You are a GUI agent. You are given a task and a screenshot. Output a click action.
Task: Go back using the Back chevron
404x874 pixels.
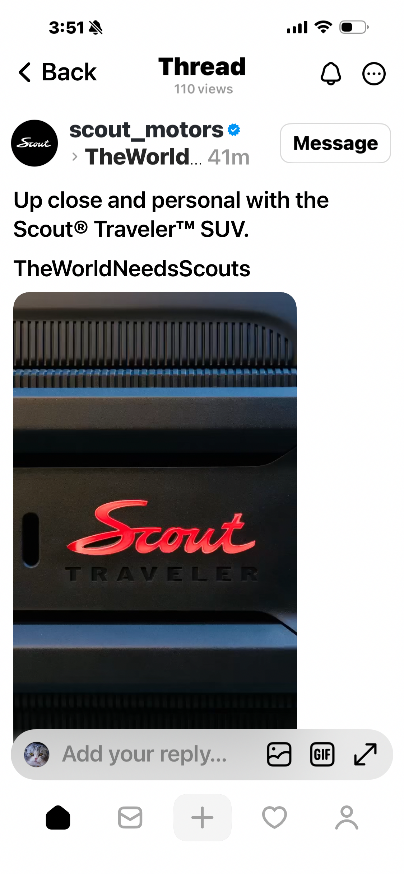click(x=57, y=72)
